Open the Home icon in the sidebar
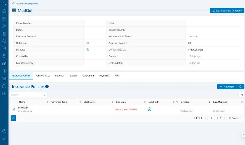The image size is (245, 145). click(4, 11)
